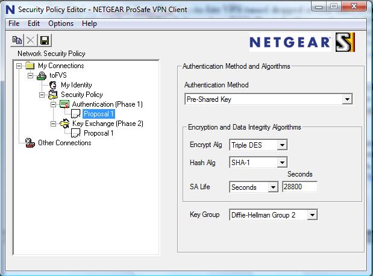
Task: Collapse the My Connections tree node
Action: coord(19,66)
